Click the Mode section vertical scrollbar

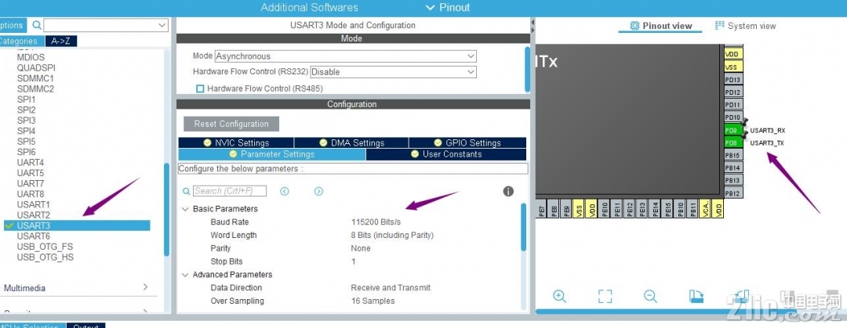click(527, 69)
